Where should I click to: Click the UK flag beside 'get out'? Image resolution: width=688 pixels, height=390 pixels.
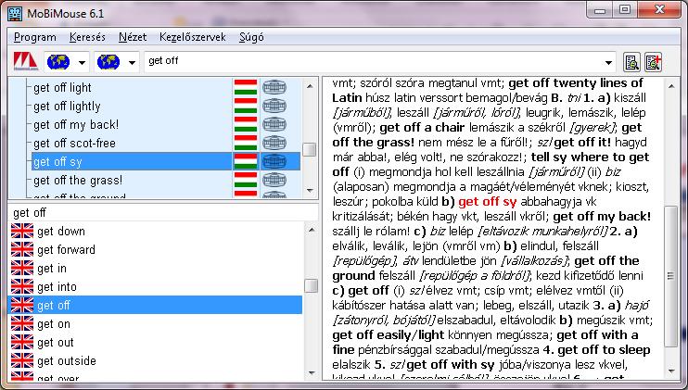pyautogui.click(x=22, y=342)
